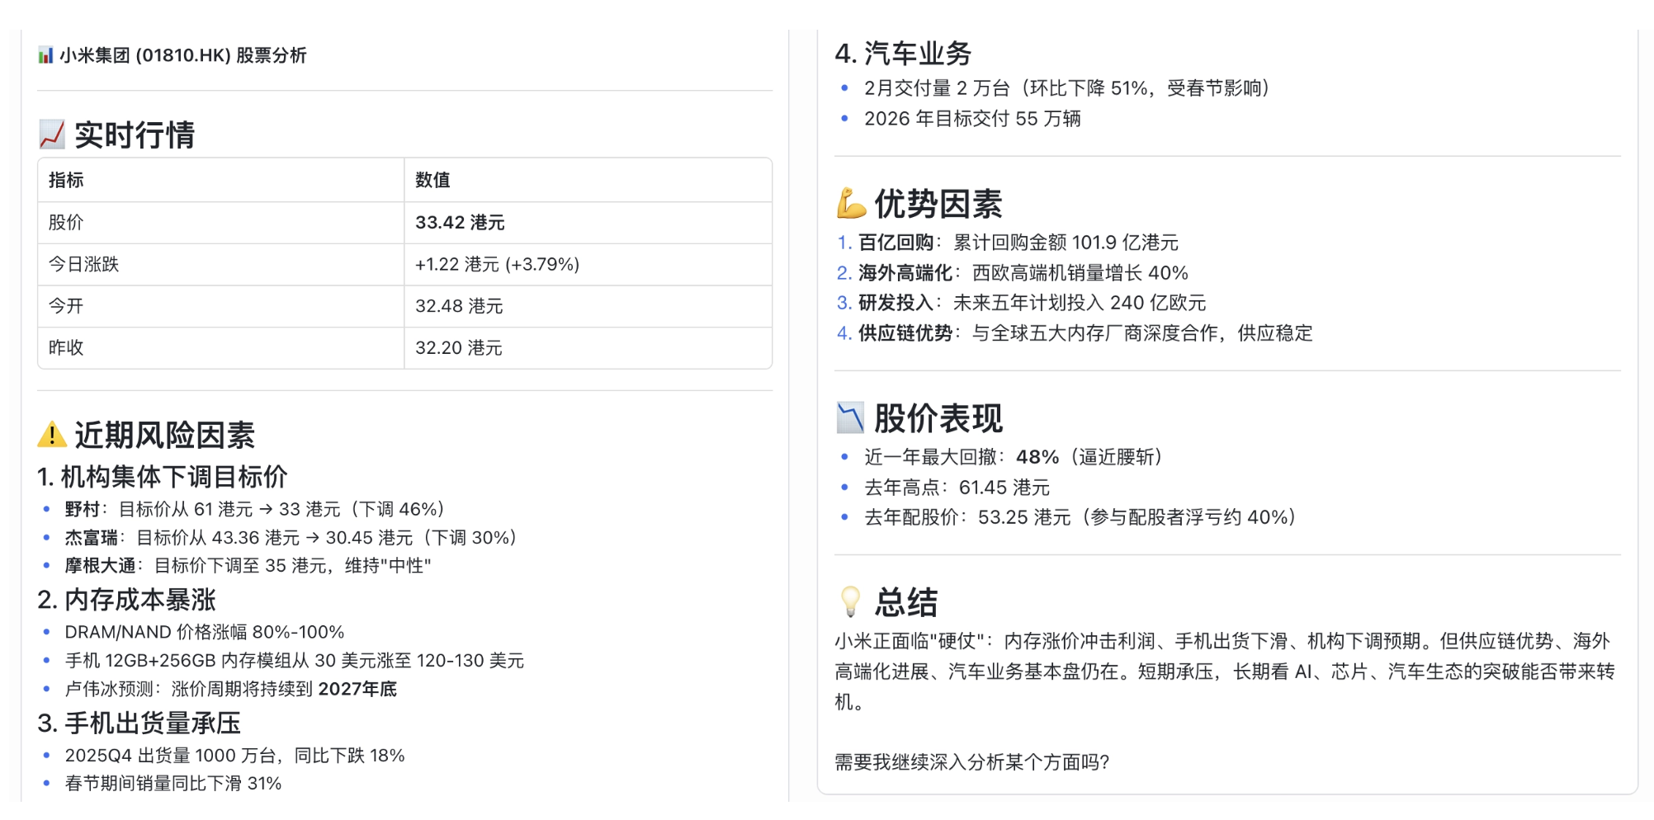The width and height of the screenshot is (1654, 820).
Task: Click the bold 野村 target price bullet
Action: (82, 509)
